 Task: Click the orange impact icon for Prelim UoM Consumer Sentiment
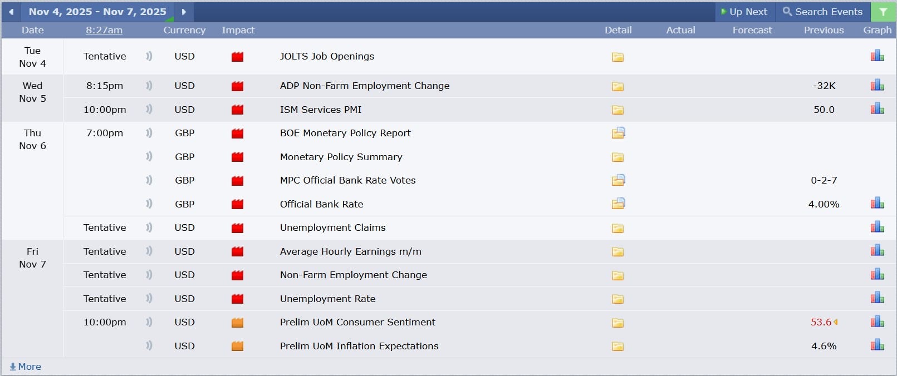click(237, 322)
